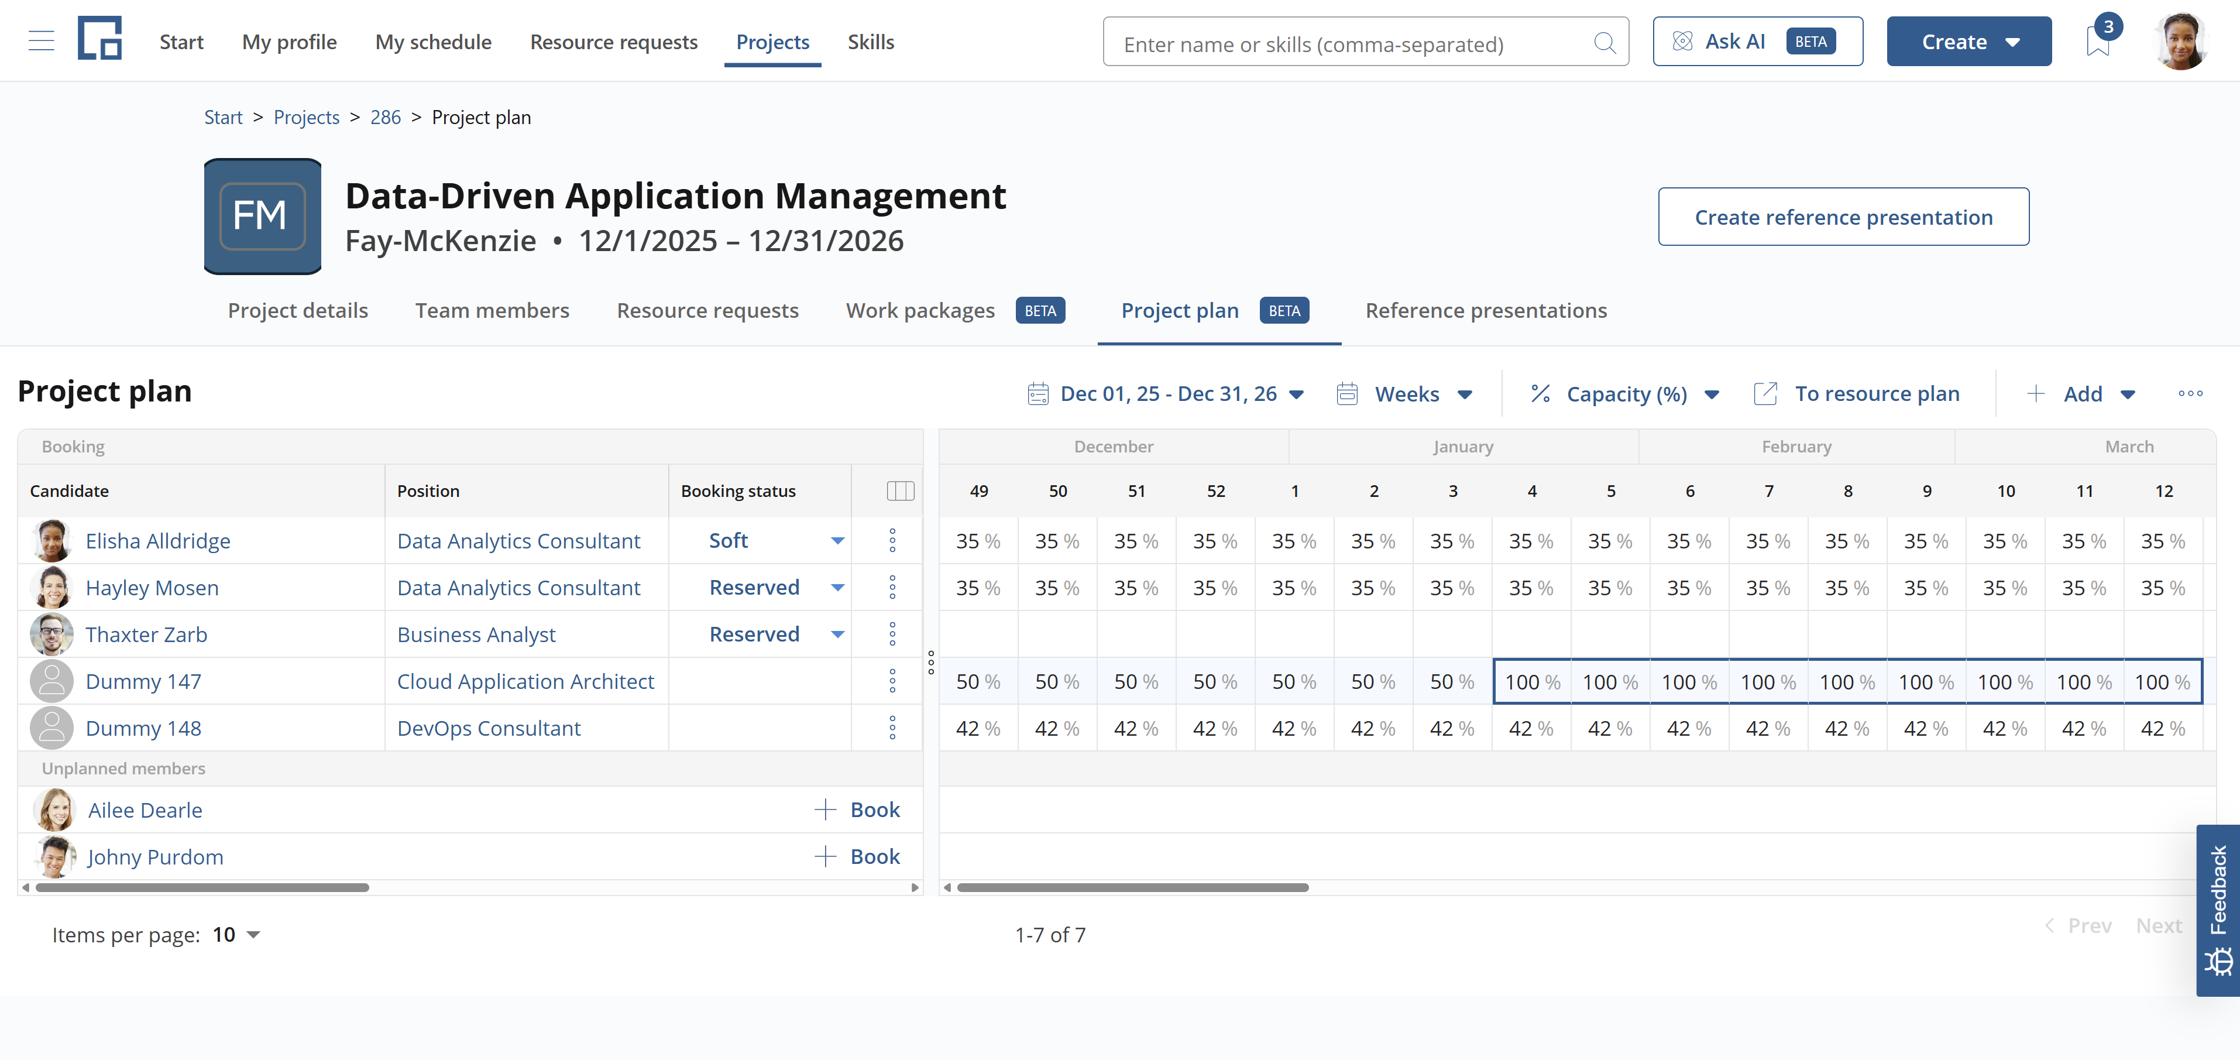Click the search magnifier icon
The image size is (2240, 1060).
(1605, 43)
